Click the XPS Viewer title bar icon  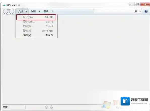tap(4, 5)
